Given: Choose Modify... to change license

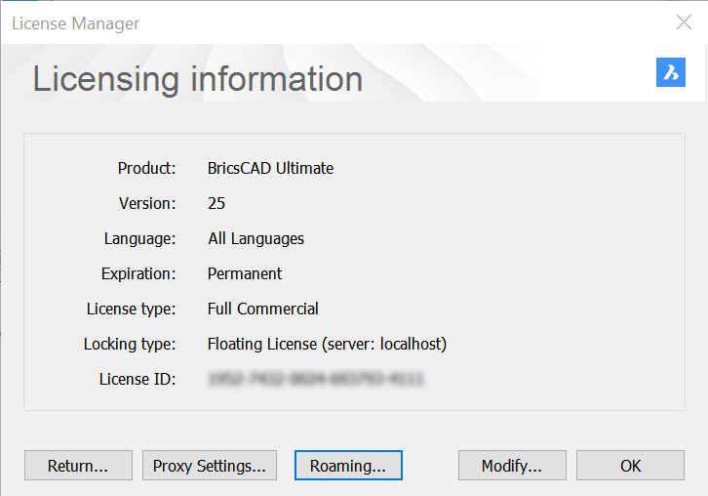Looking at the screenshot, I should click(511, 466).
